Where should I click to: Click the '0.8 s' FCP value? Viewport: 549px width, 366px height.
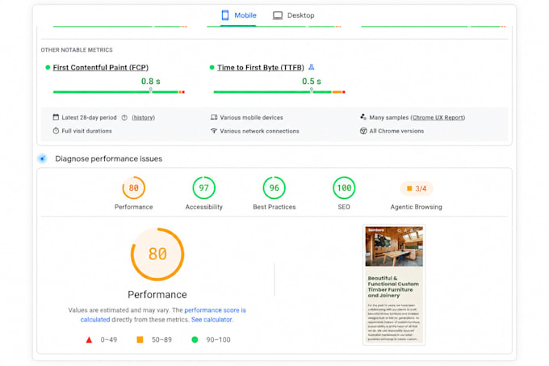tap(150, 82)
